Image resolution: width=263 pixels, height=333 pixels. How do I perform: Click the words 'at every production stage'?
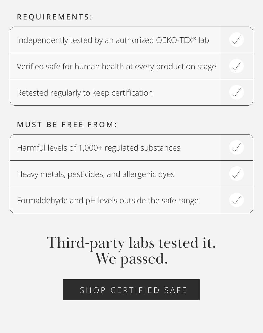coord(171,67)
